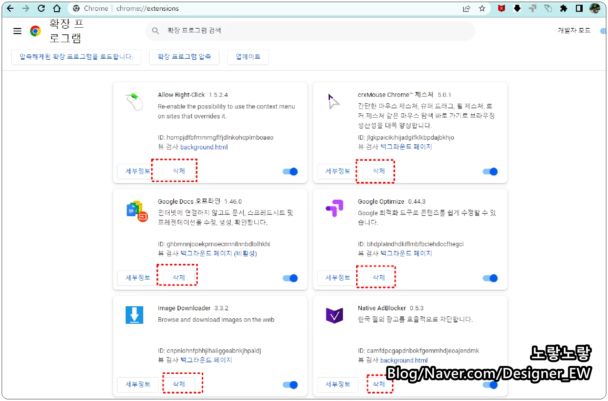Click the Google Optimize title text
Viewport: 608px width, 401px height.
pos(381,202)
